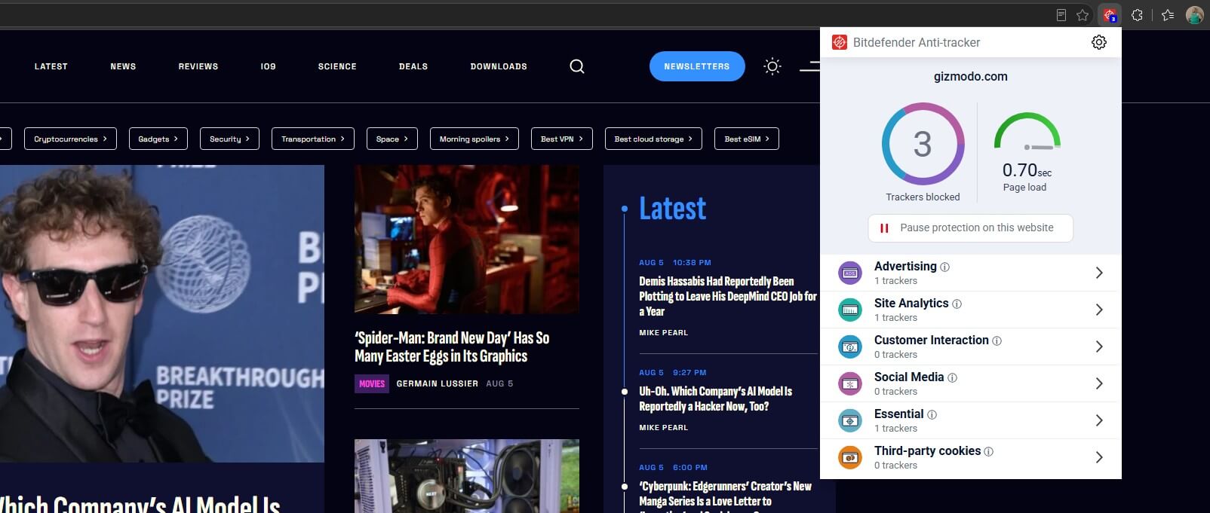Open the Cryptocurrencies topic chip
This screenshot has width=1210, height=513.
tap(70, 139)
